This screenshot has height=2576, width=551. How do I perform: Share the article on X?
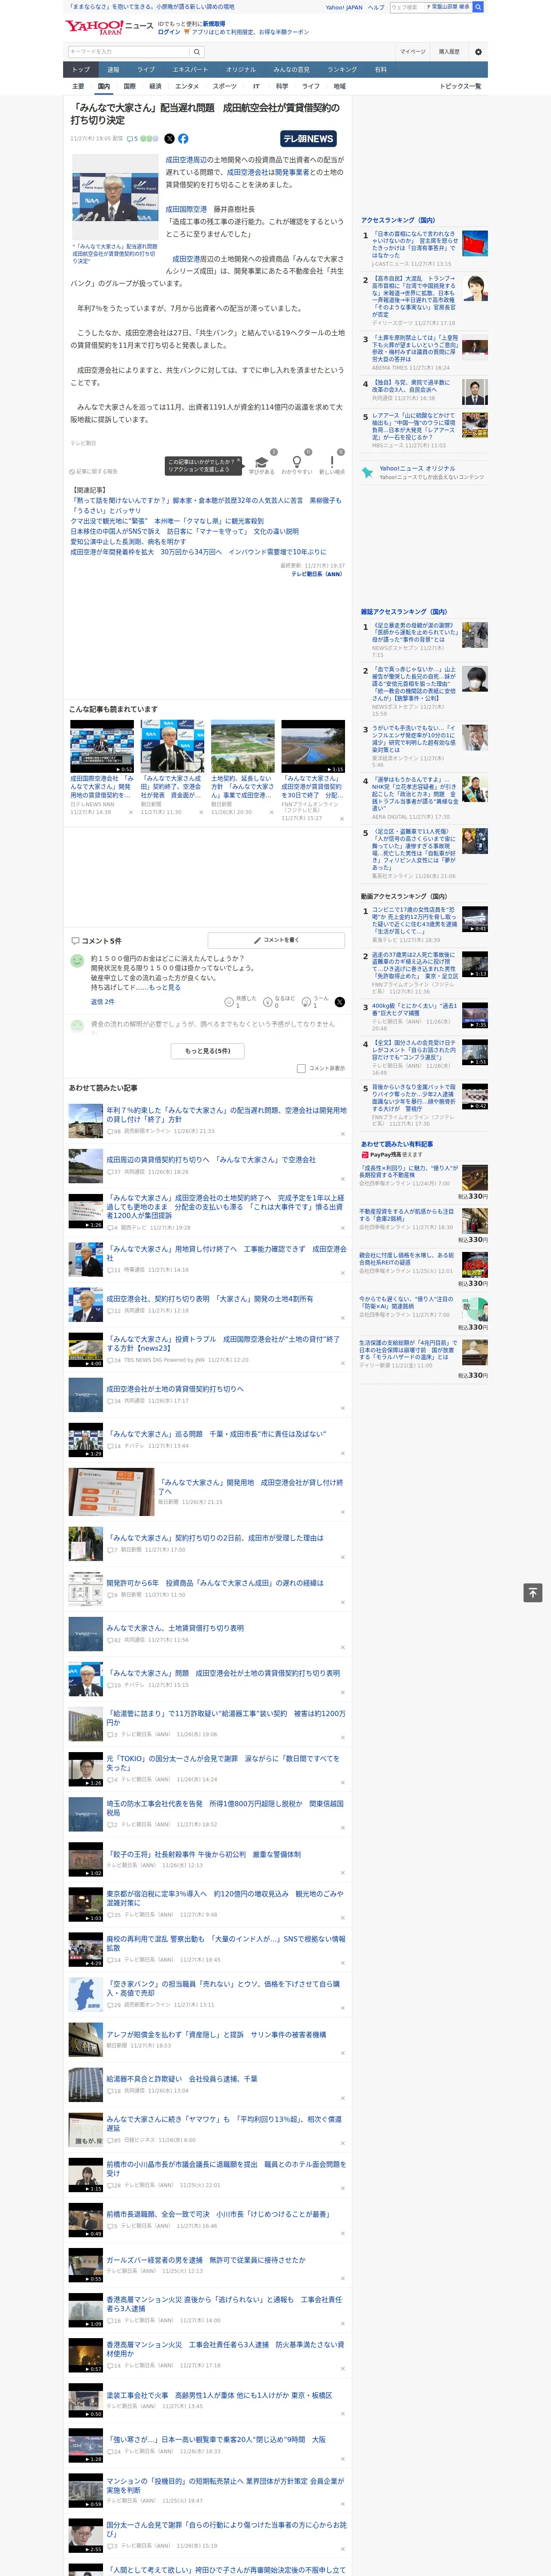click(169, 139)
